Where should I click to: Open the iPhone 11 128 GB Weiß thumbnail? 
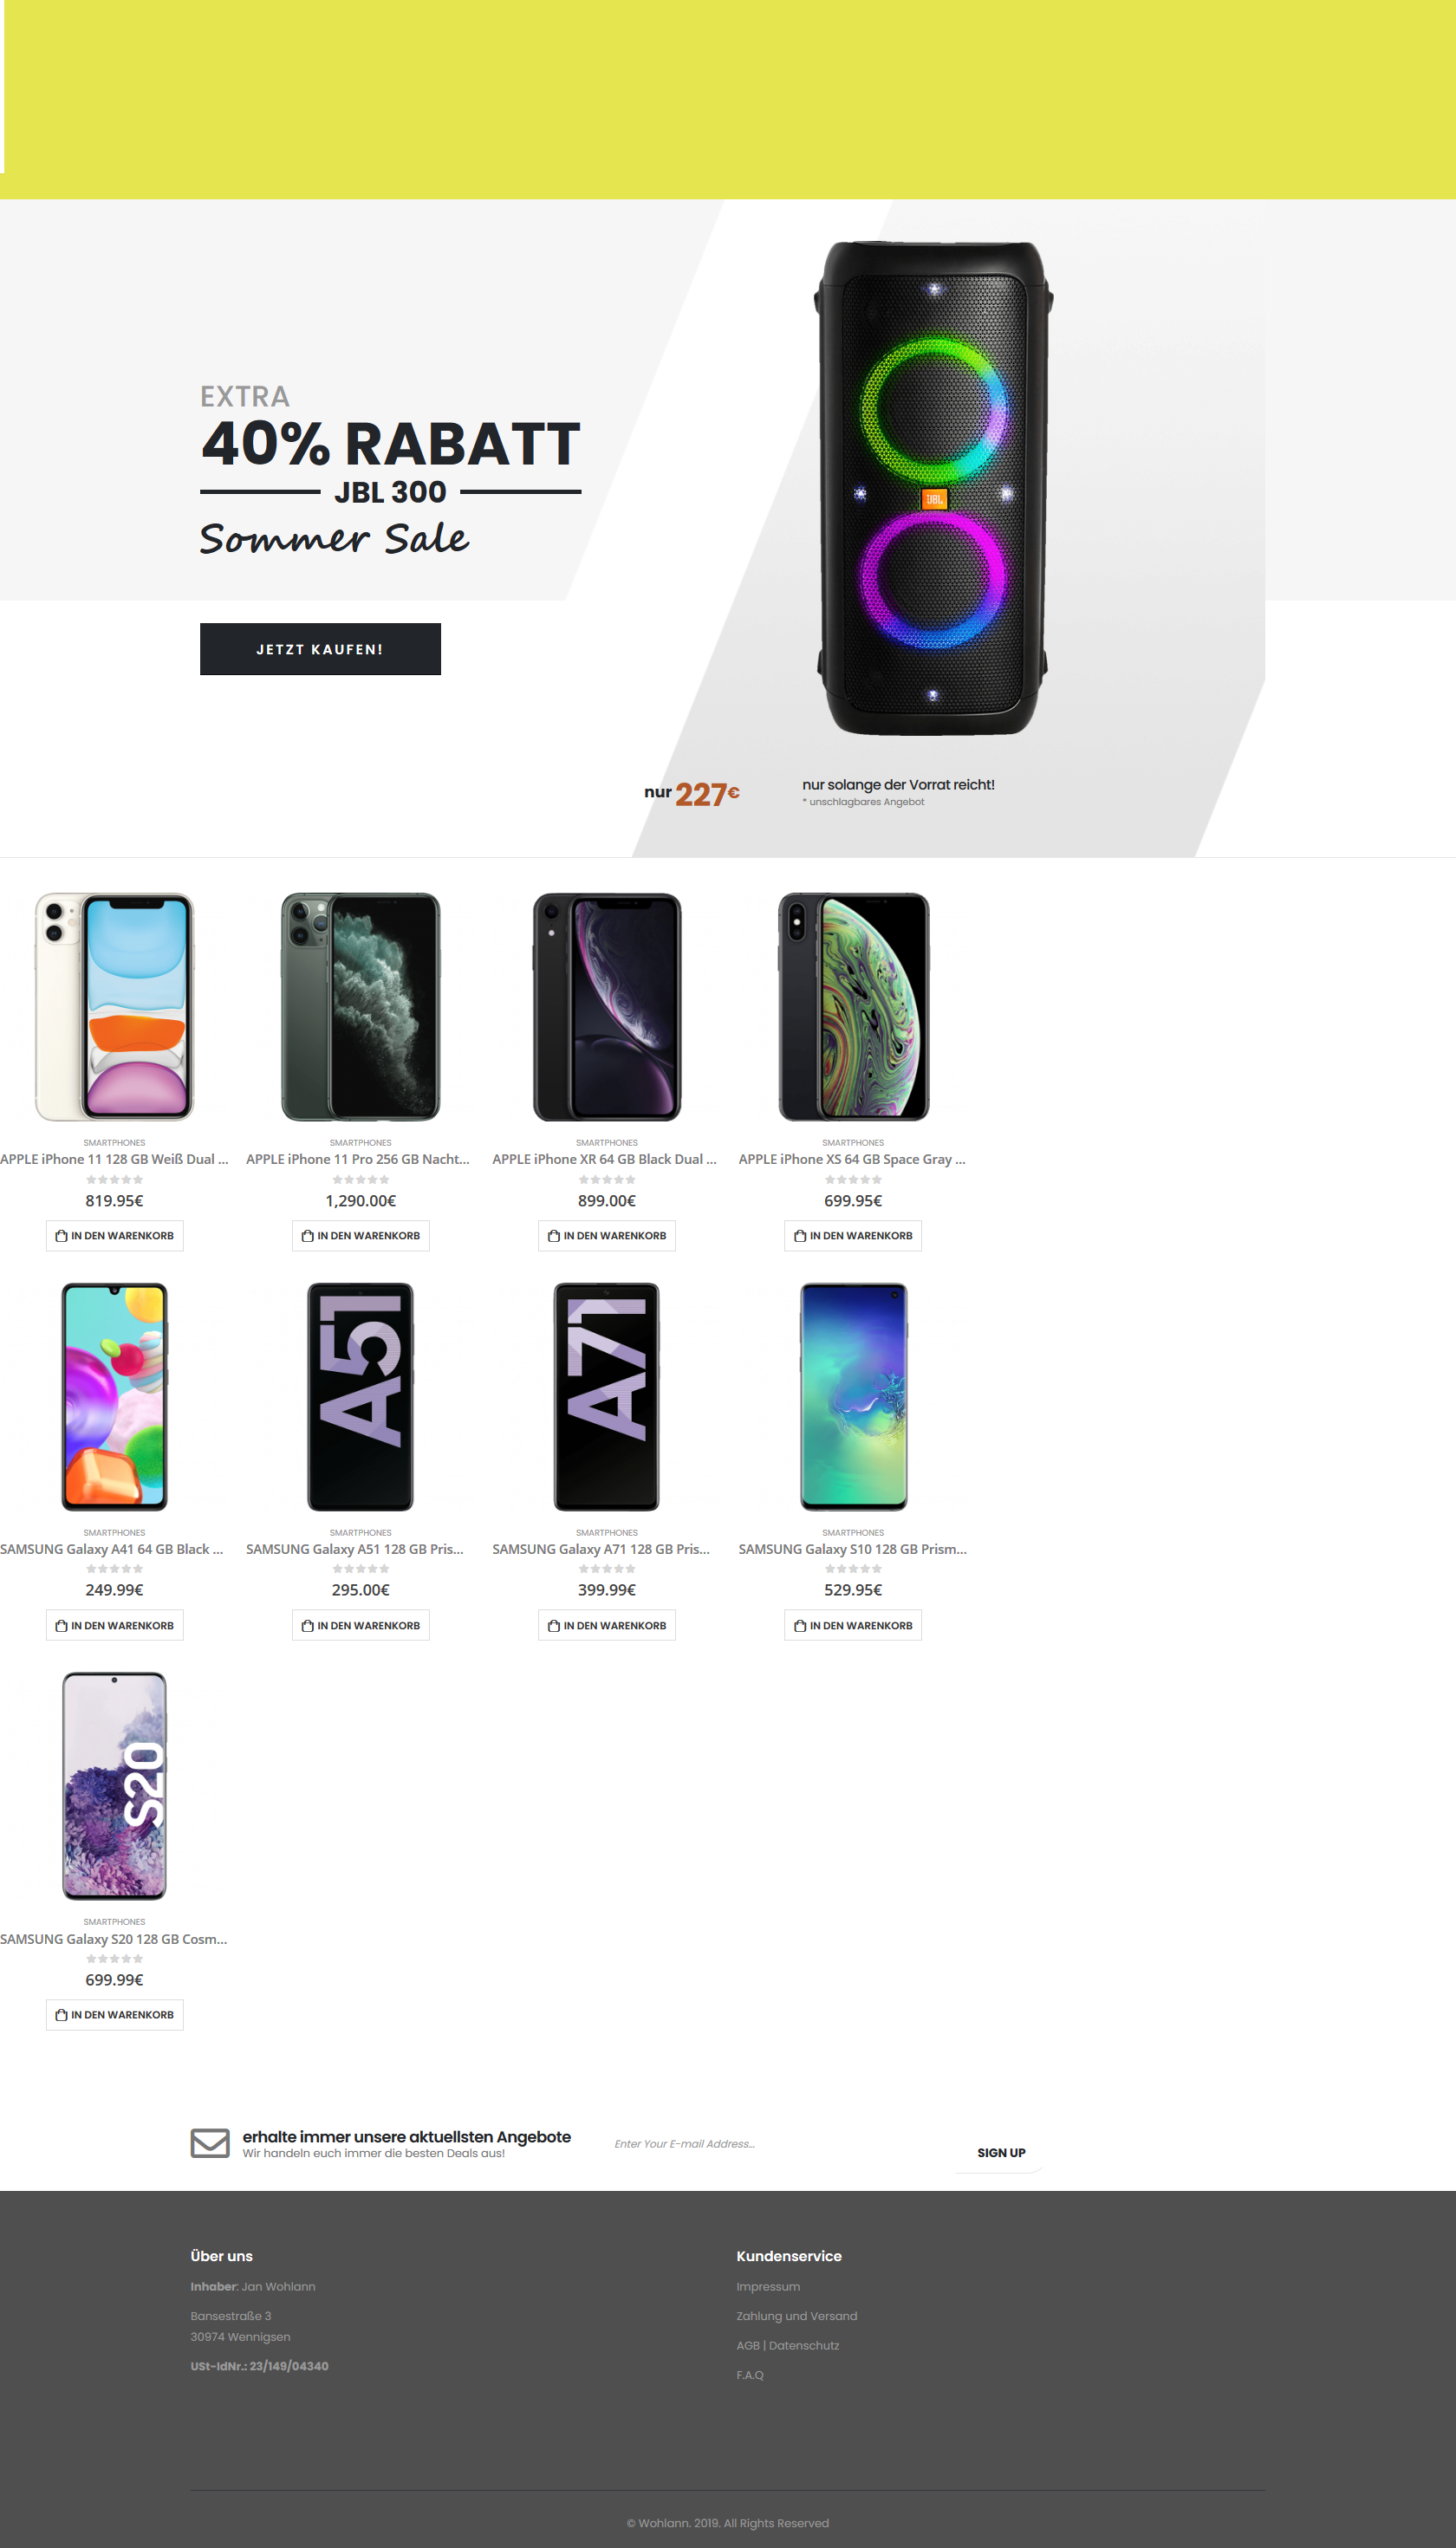[x=114, y=1007]
